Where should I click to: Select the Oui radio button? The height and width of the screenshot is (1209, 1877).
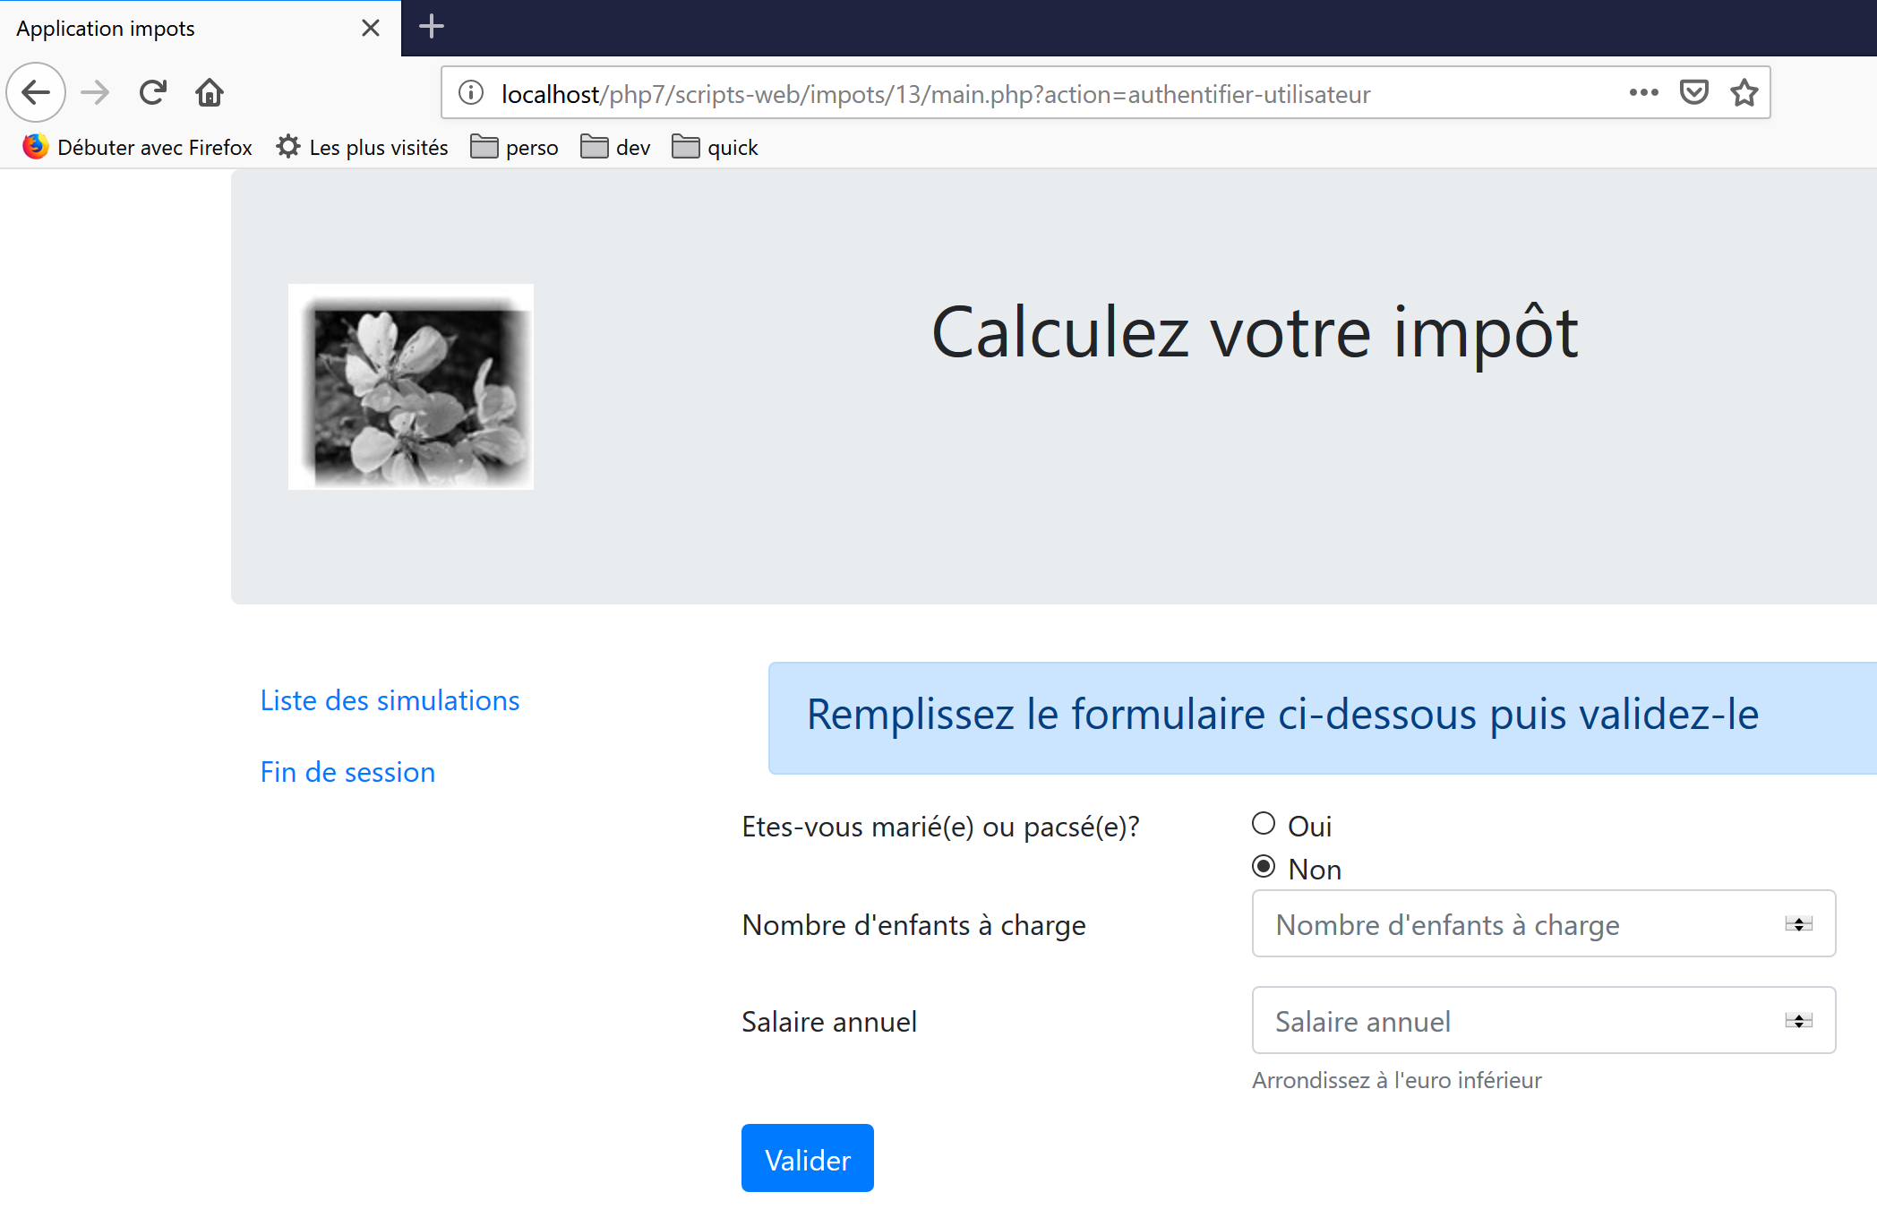tap(1264, 823)
